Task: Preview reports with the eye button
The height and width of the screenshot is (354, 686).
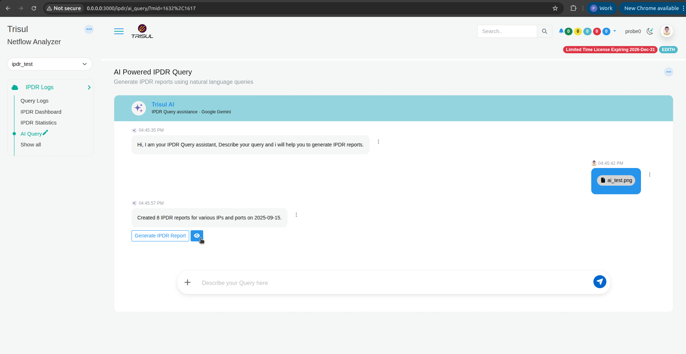Action: 197,236
